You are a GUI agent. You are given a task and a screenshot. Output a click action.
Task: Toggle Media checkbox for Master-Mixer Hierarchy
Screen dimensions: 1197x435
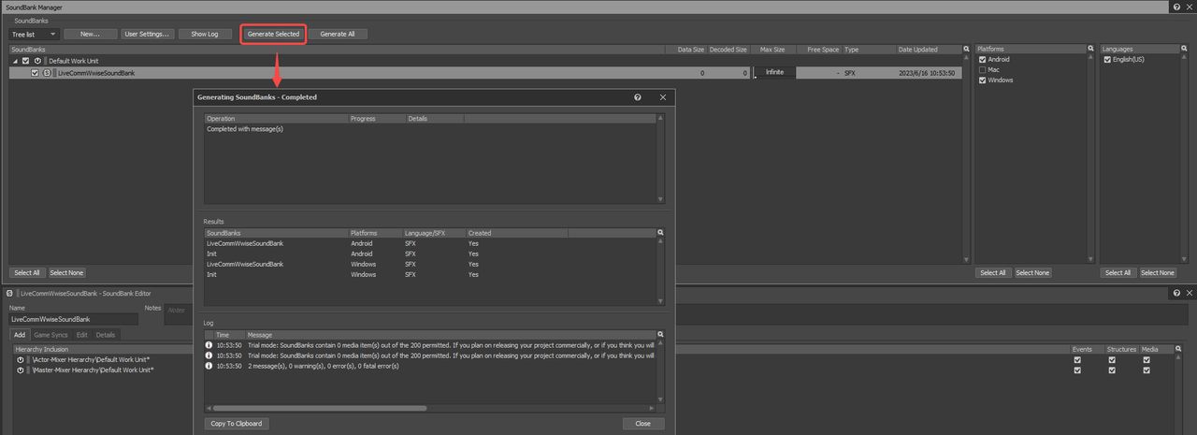click(1147, 370)
